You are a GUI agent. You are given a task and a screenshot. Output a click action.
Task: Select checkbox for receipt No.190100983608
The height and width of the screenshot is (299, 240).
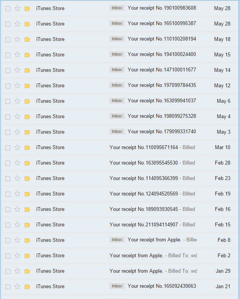(x=8, y=8)
